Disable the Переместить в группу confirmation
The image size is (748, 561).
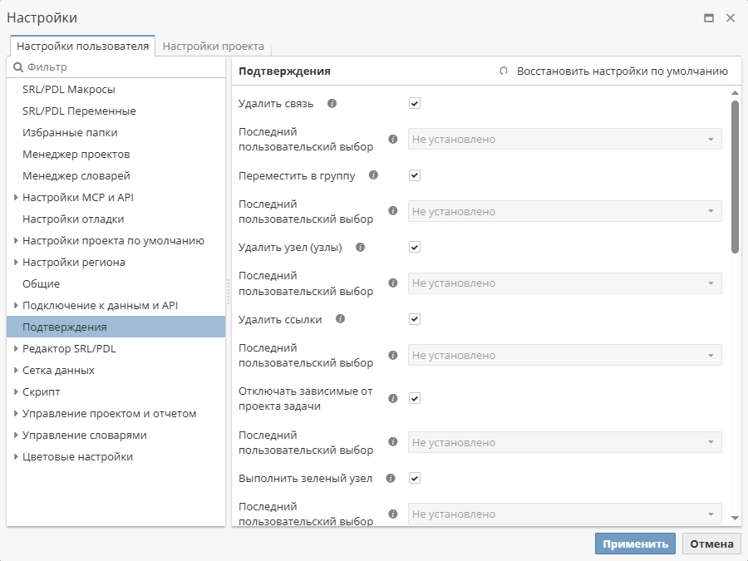[414, 175]
